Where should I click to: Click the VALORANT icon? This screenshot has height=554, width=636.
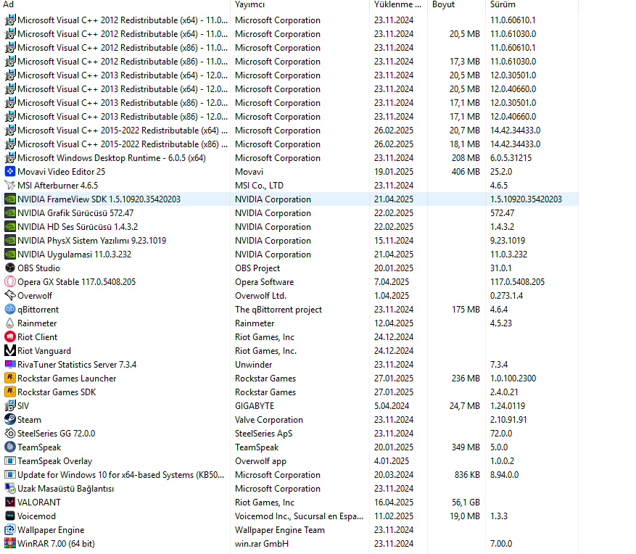click(x=9, y=503)
